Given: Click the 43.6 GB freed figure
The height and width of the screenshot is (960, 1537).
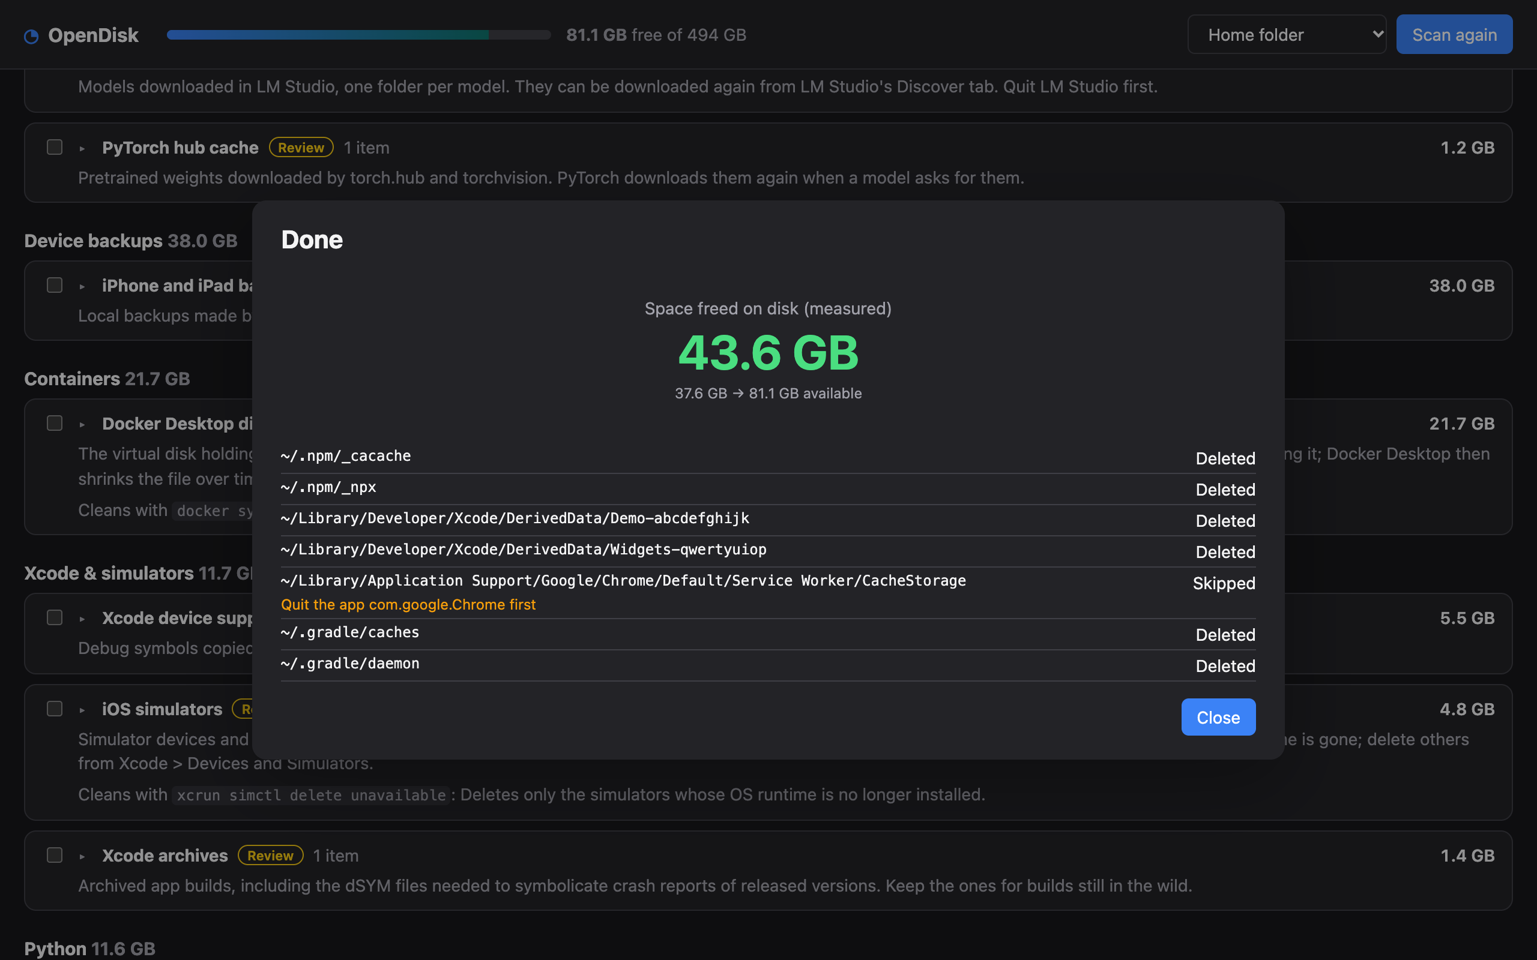Looking at the screenshot, I should pyautogui.click(x=768, y=352).
